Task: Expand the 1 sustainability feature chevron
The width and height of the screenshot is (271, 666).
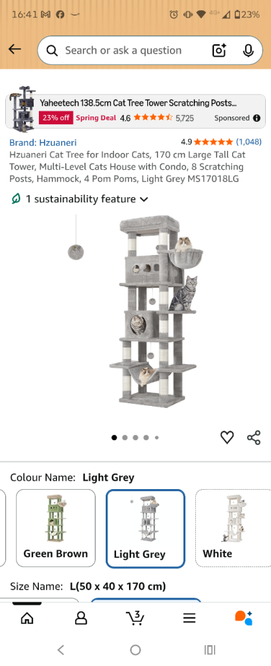Action: tap(144, 199)
